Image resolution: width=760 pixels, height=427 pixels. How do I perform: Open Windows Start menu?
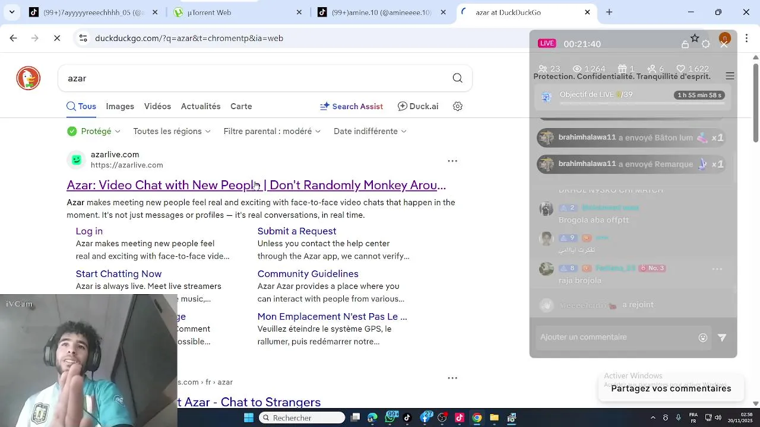click(249, 418)
